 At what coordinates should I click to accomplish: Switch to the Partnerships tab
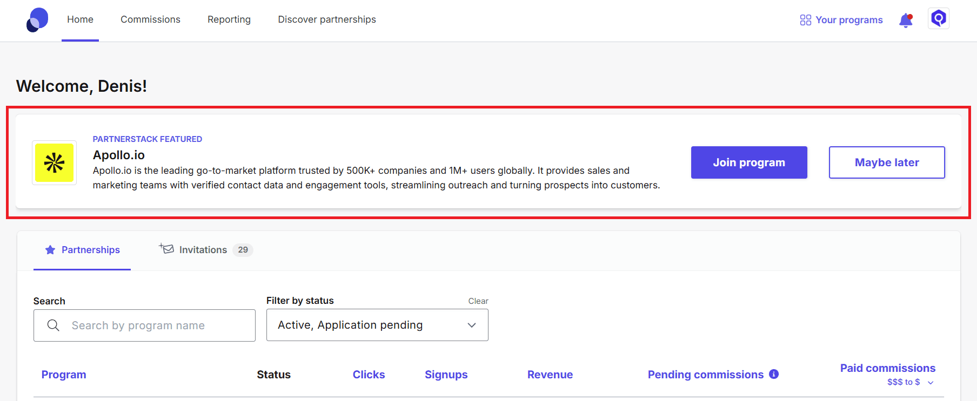82,250
